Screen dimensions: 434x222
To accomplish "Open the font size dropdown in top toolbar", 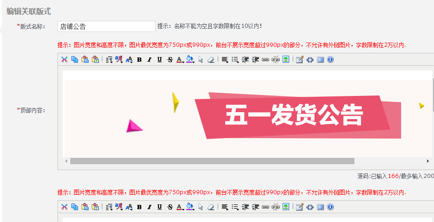I will pyautogui.click(x=129, y=59).
